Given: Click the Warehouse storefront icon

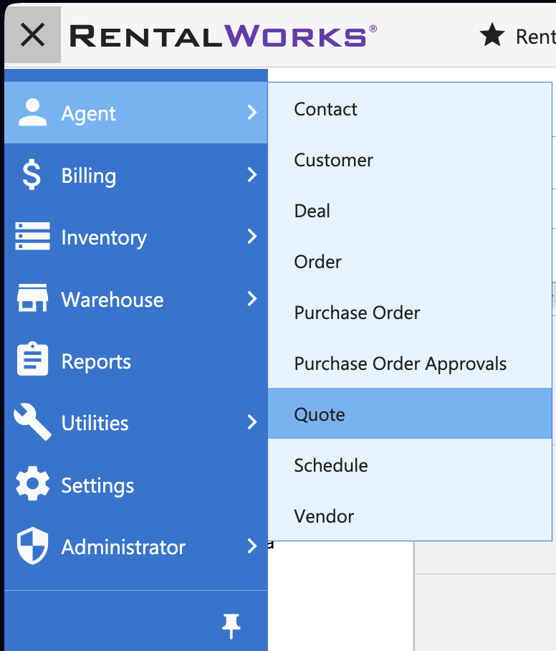Looking at the screenshot, I should [x=32, y=298].
